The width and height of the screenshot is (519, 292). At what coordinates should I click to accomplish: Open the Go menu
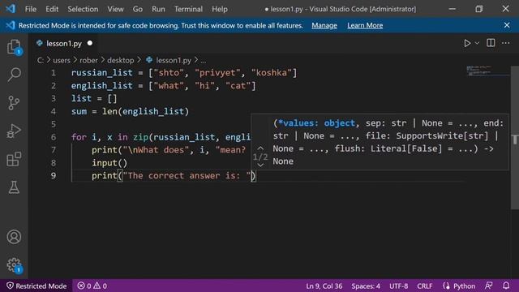tap(137, 9)
